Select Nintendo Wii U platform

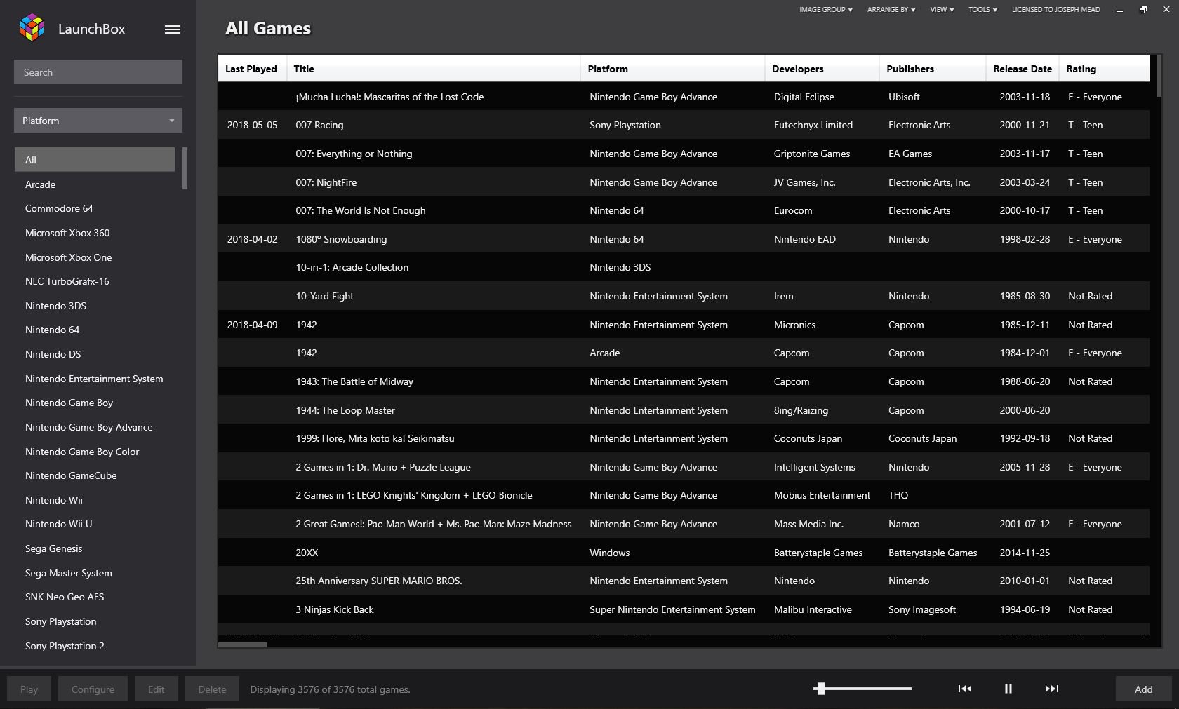(95, 524)
